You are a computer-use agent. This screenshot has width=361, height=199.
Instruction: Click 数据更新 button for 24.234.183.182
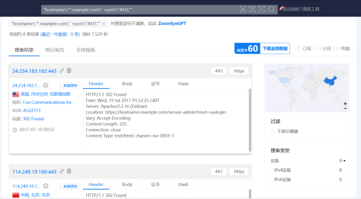(70, 85)
